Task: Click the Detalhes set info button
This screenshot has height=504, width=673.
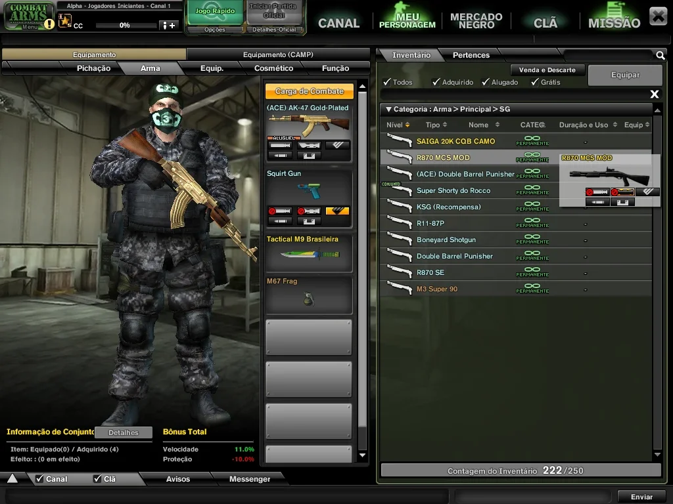Action: [x=124, y=432]
